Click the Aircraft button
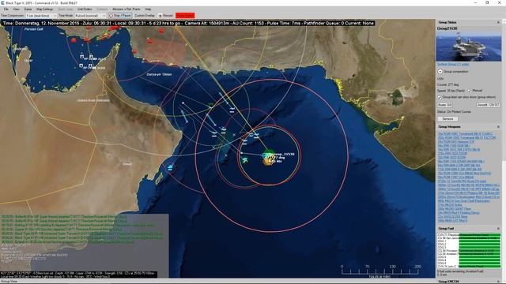506x284 pixels. point(489,105)
